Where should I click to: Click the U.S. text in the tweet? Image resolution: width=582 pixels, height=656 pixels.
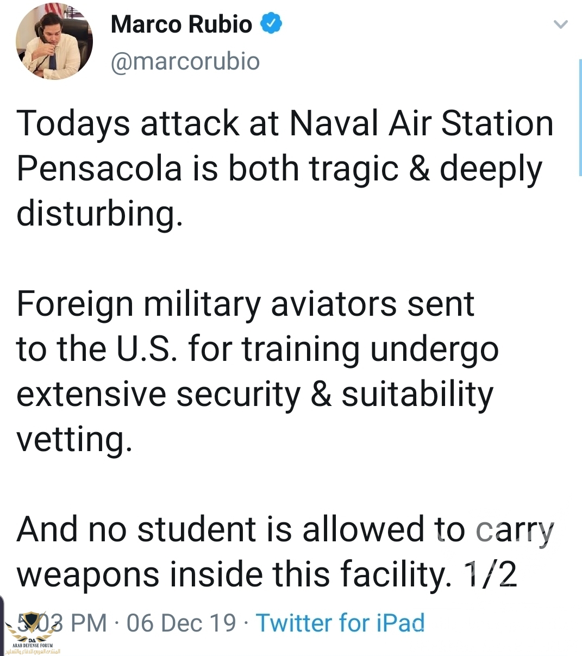point(146,349)
